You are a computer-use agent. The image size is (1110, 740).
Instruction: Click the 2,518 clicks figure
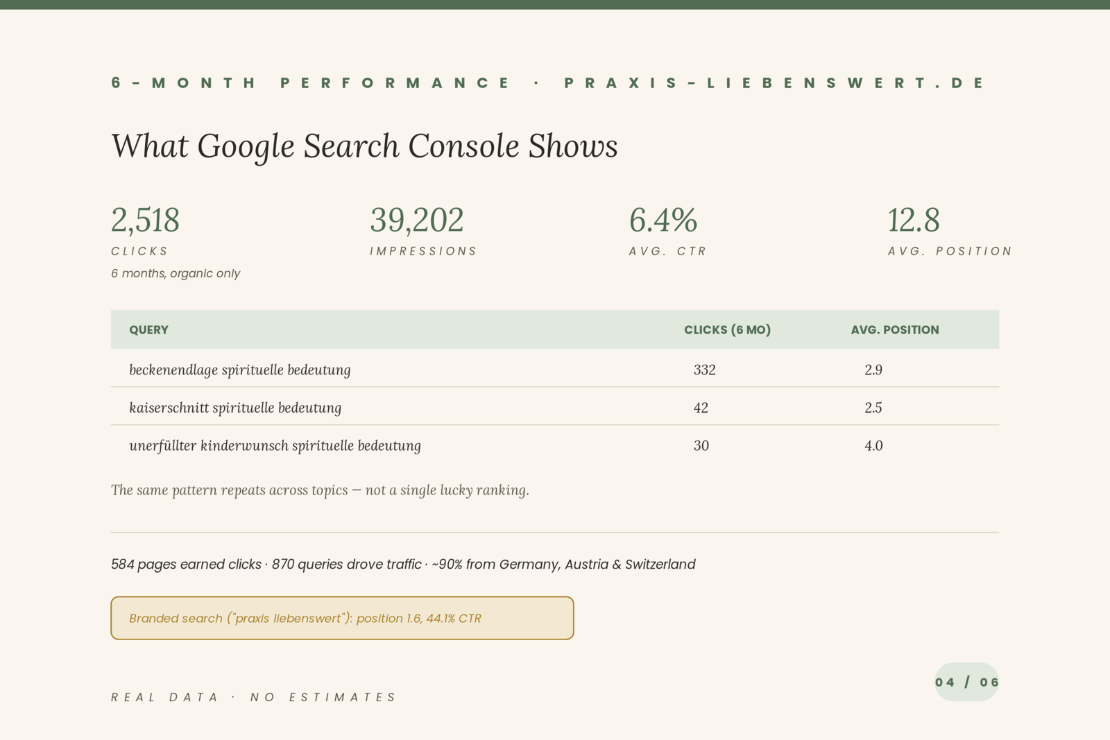click(145, 220)
